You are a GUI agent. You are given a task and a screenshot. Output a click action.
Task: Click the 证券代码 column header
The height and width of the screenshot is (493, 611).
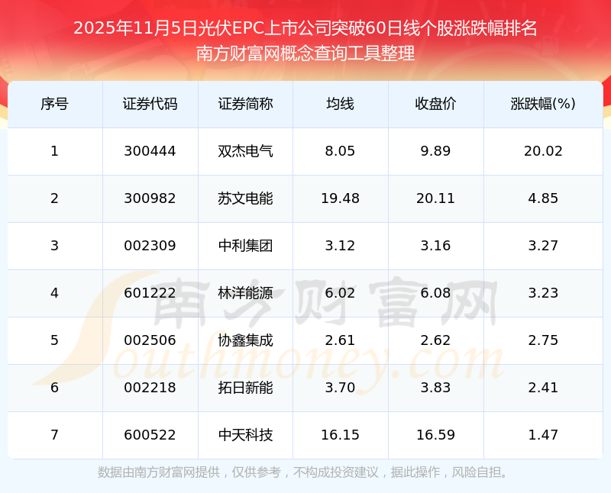pyautogui.click(x=150, y=104)
